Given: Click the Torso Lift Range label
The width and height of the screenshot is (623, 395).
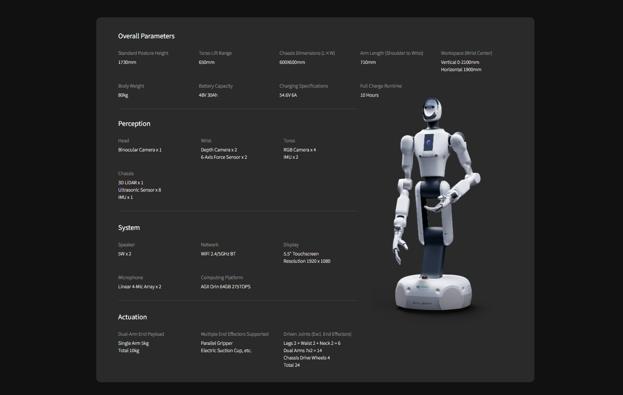Looking at the screenshot, I should pos(215,53).
